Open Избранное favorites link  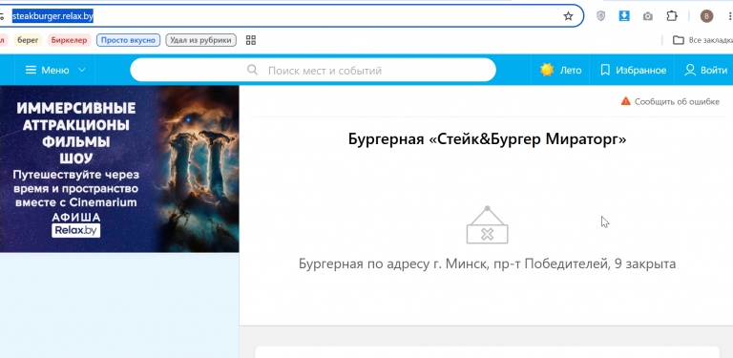(x=641, y=70)
